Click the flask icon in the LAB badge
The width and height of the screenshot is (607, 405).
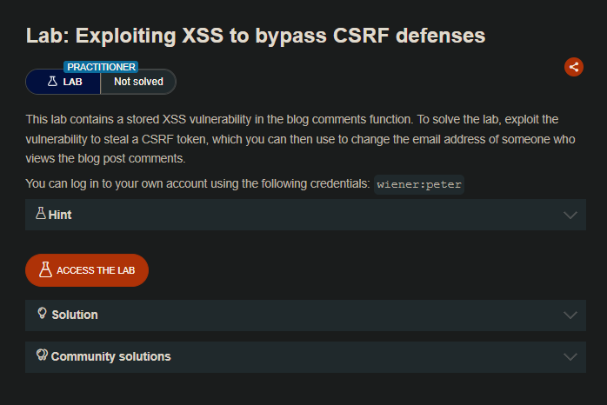click(x=52, y=82)
